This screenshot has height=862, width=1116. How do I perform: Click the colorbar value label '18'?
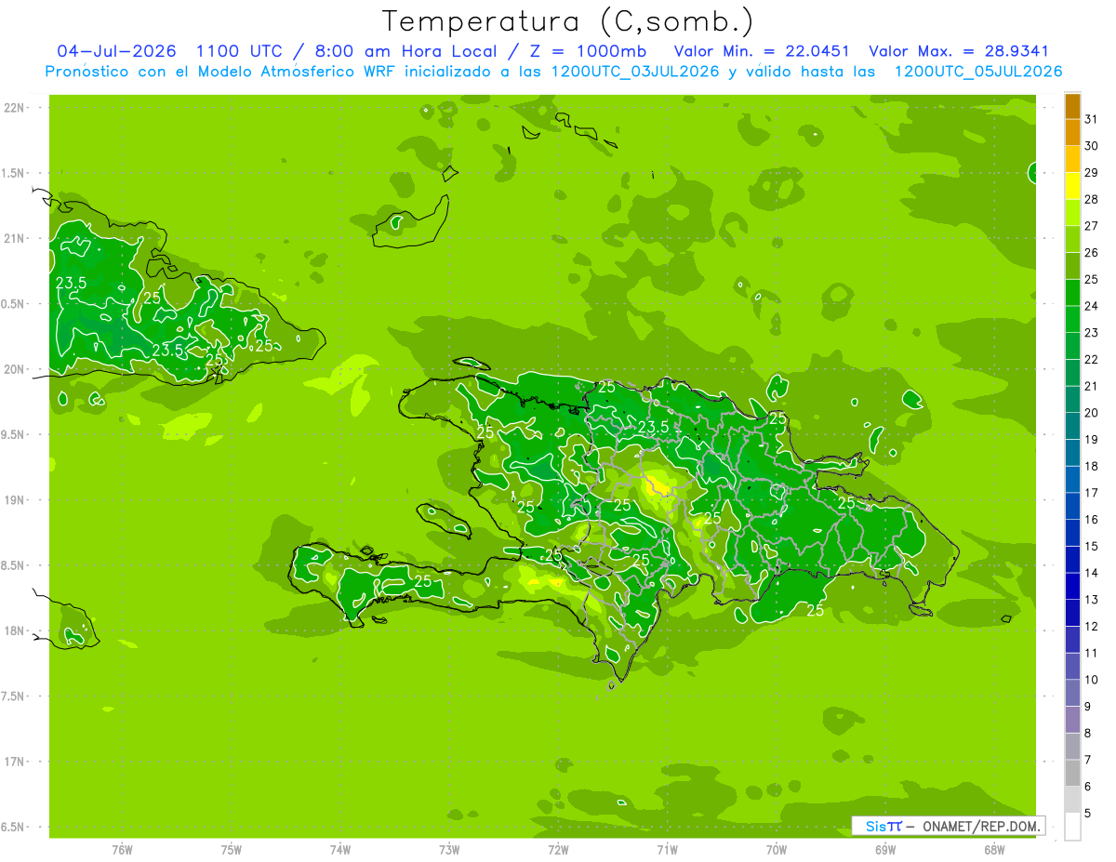click(1092, 466)
